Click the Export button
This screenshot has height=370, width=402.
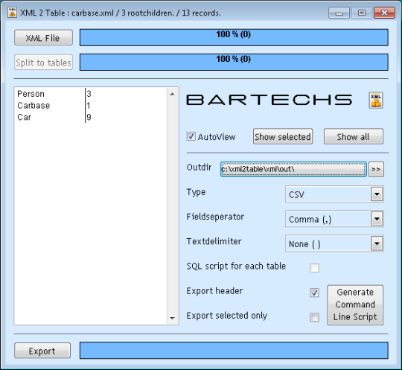click(x=42, y=351)
